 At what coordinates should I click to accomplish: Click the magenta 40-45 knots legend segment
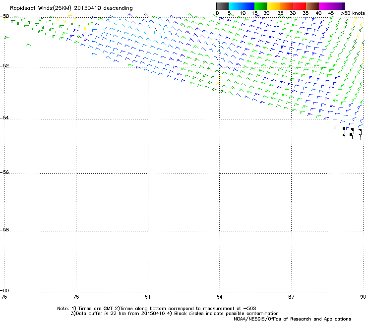(x=325, y=6)
